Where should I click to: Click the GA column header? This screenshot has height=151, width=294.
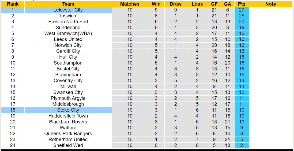[228, 4]
